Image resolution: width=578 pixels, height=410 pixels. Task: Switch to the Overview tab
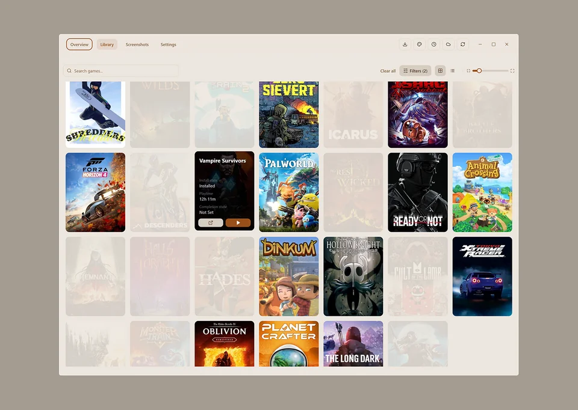[x=79, y=44]
